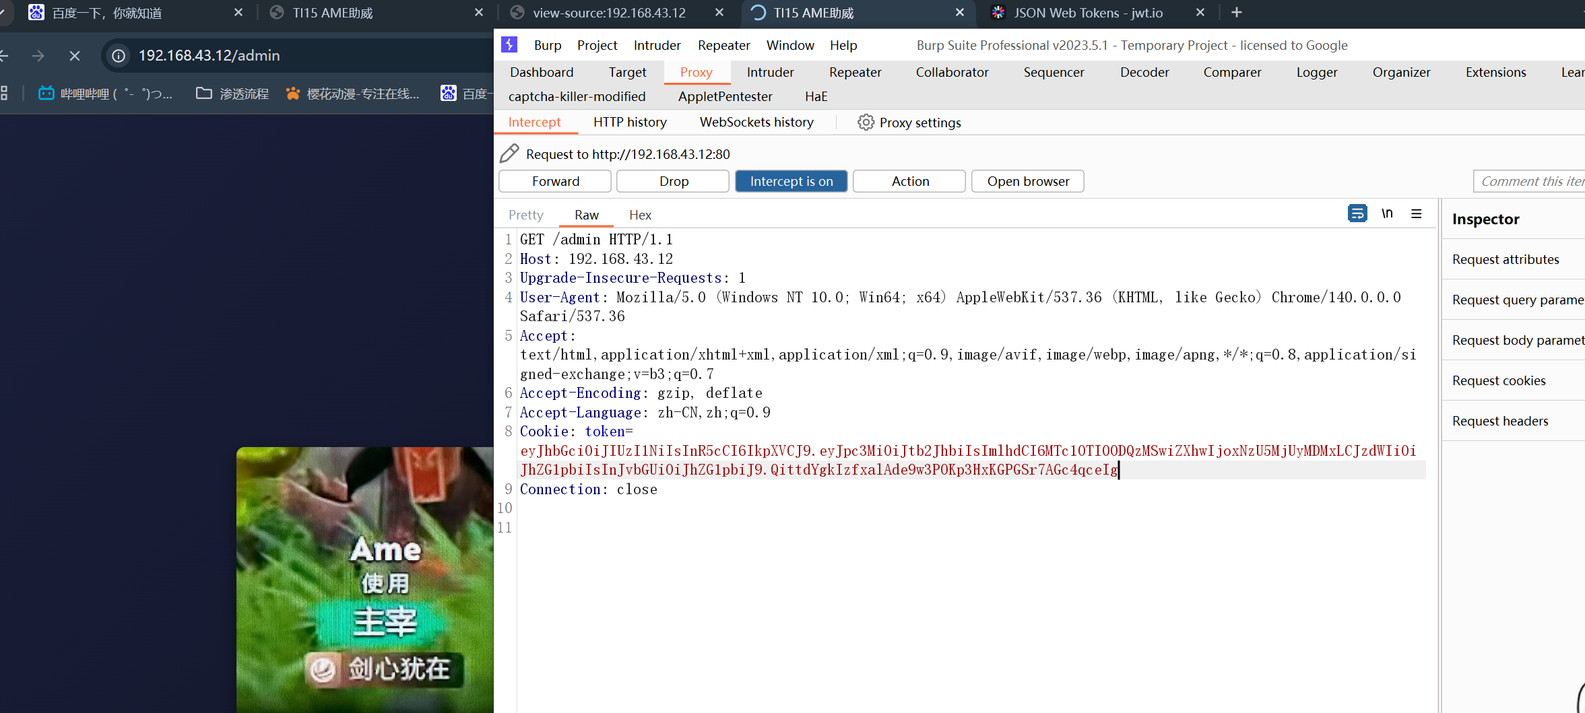Open the captcha-killer-modified extension tab
The image size is (1585, 713).
[577, 96]
